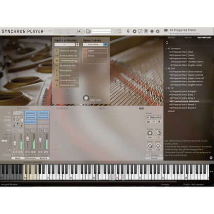This screenshot has height=214, width=214.
Task: Open the MIXERPRESET browser tab
Action: click(204, 38)
